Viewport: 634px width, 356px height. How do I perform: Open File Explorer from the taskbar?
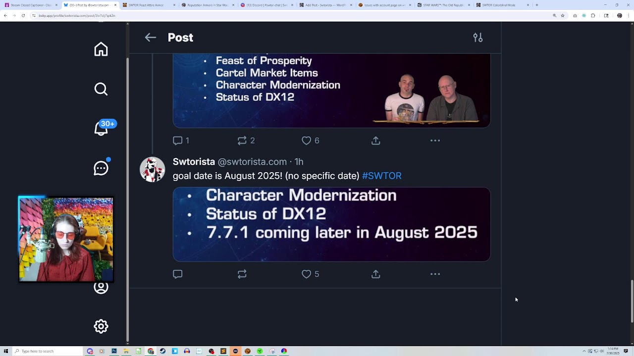click(x=126, y=351)
